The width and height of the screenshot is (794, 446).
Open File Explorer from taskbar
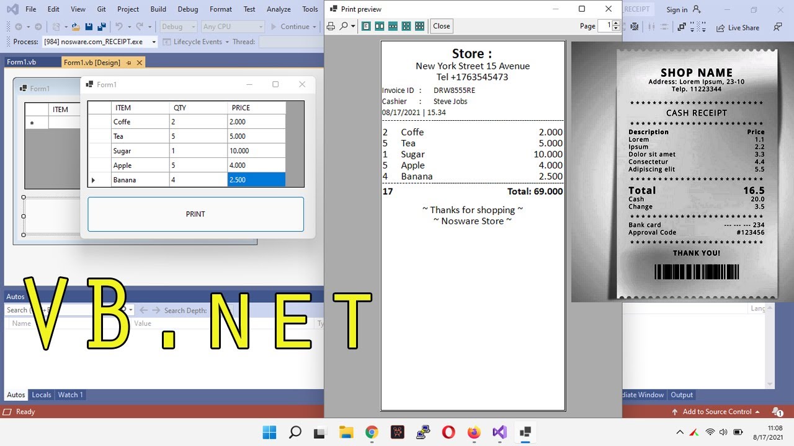point(346,432)
